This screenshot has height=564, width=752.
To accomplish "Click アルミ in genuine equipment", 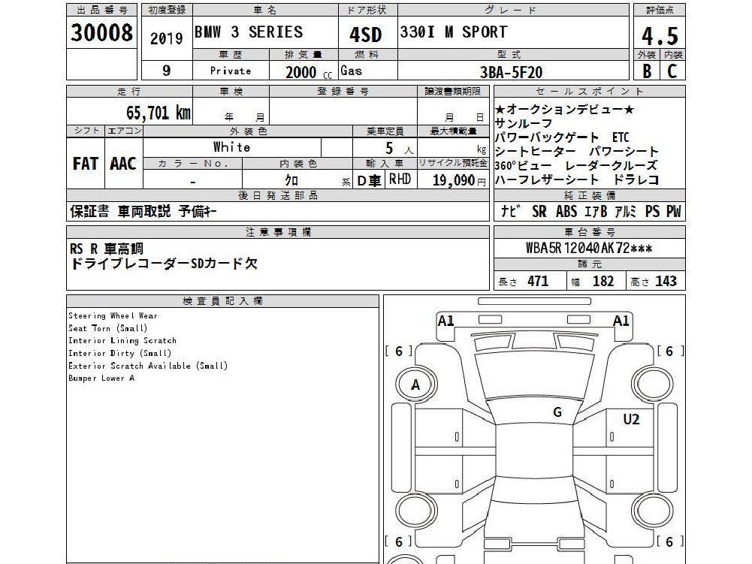I will (x=626, y=212).
